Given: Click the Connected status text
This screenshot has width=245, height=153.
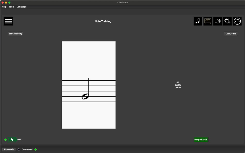Looking at the screenshot, I should click(x=27, y=149).
